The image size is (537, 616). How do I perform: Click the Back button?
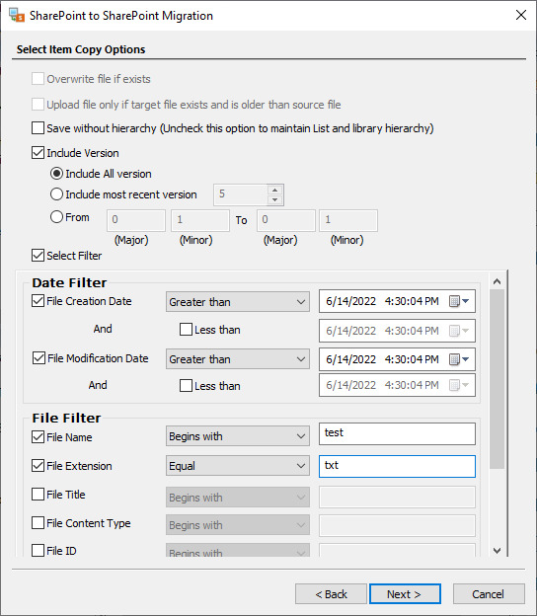coord(331,593)
